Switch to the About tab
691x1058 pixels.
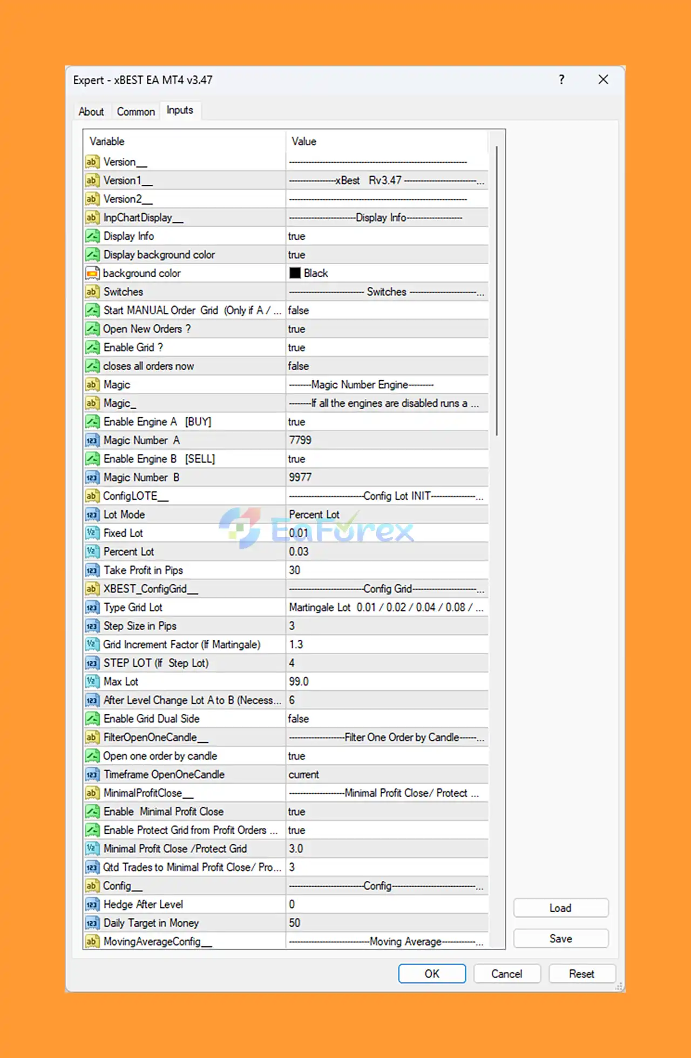pyautogui.click(x=91, y=111)
